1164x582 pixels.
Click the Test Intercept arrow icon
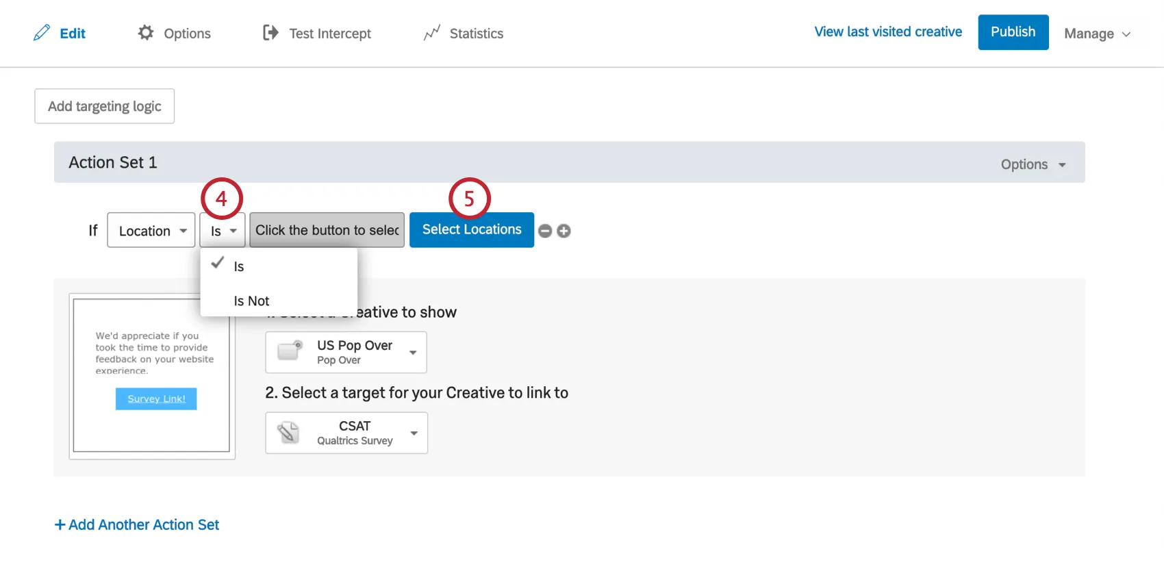coord(270,33)
